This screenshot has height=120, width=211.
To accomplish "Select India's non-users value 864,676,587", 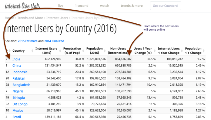I will [x=123, y=59].
